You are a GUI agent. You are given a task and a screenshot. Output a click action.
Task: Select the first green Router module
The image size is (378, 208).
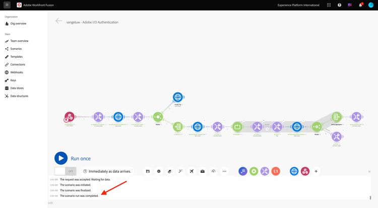coord(158,117)
